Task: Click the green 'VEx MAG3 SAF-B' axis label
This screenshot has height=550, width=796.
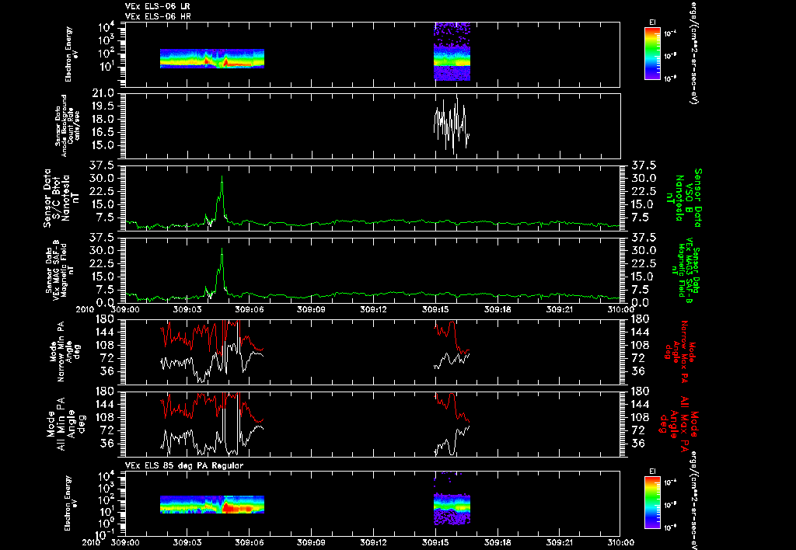Action: click(686, 270)
